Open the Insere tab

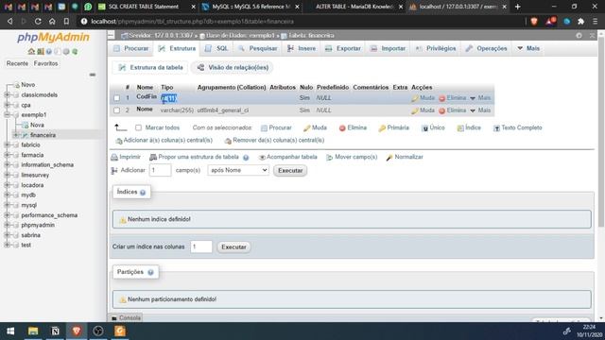point(302,48)
